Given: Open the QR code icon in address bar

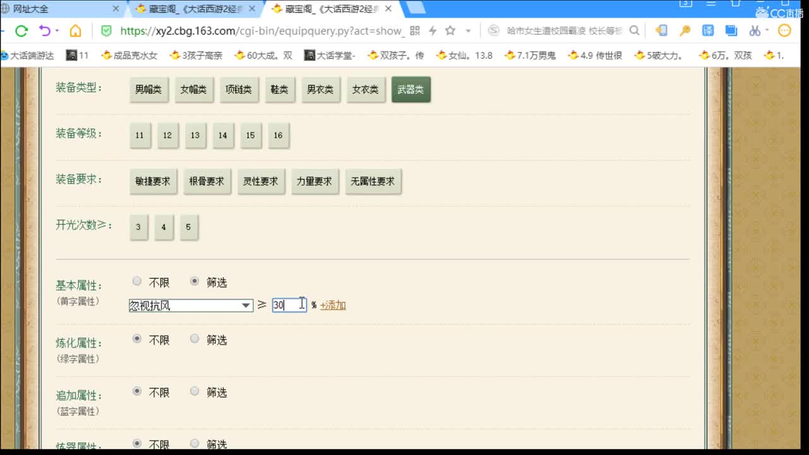Looking at the screenshot, I should click(x=415, y=30).
